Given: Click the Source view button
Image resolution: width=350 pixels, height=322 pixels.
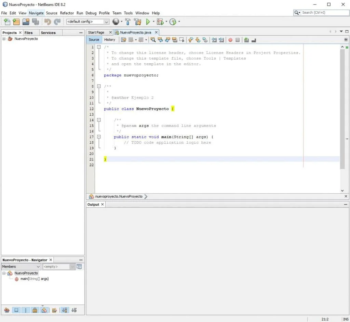Looking at the screenshot, I should [x=94, y=40].
